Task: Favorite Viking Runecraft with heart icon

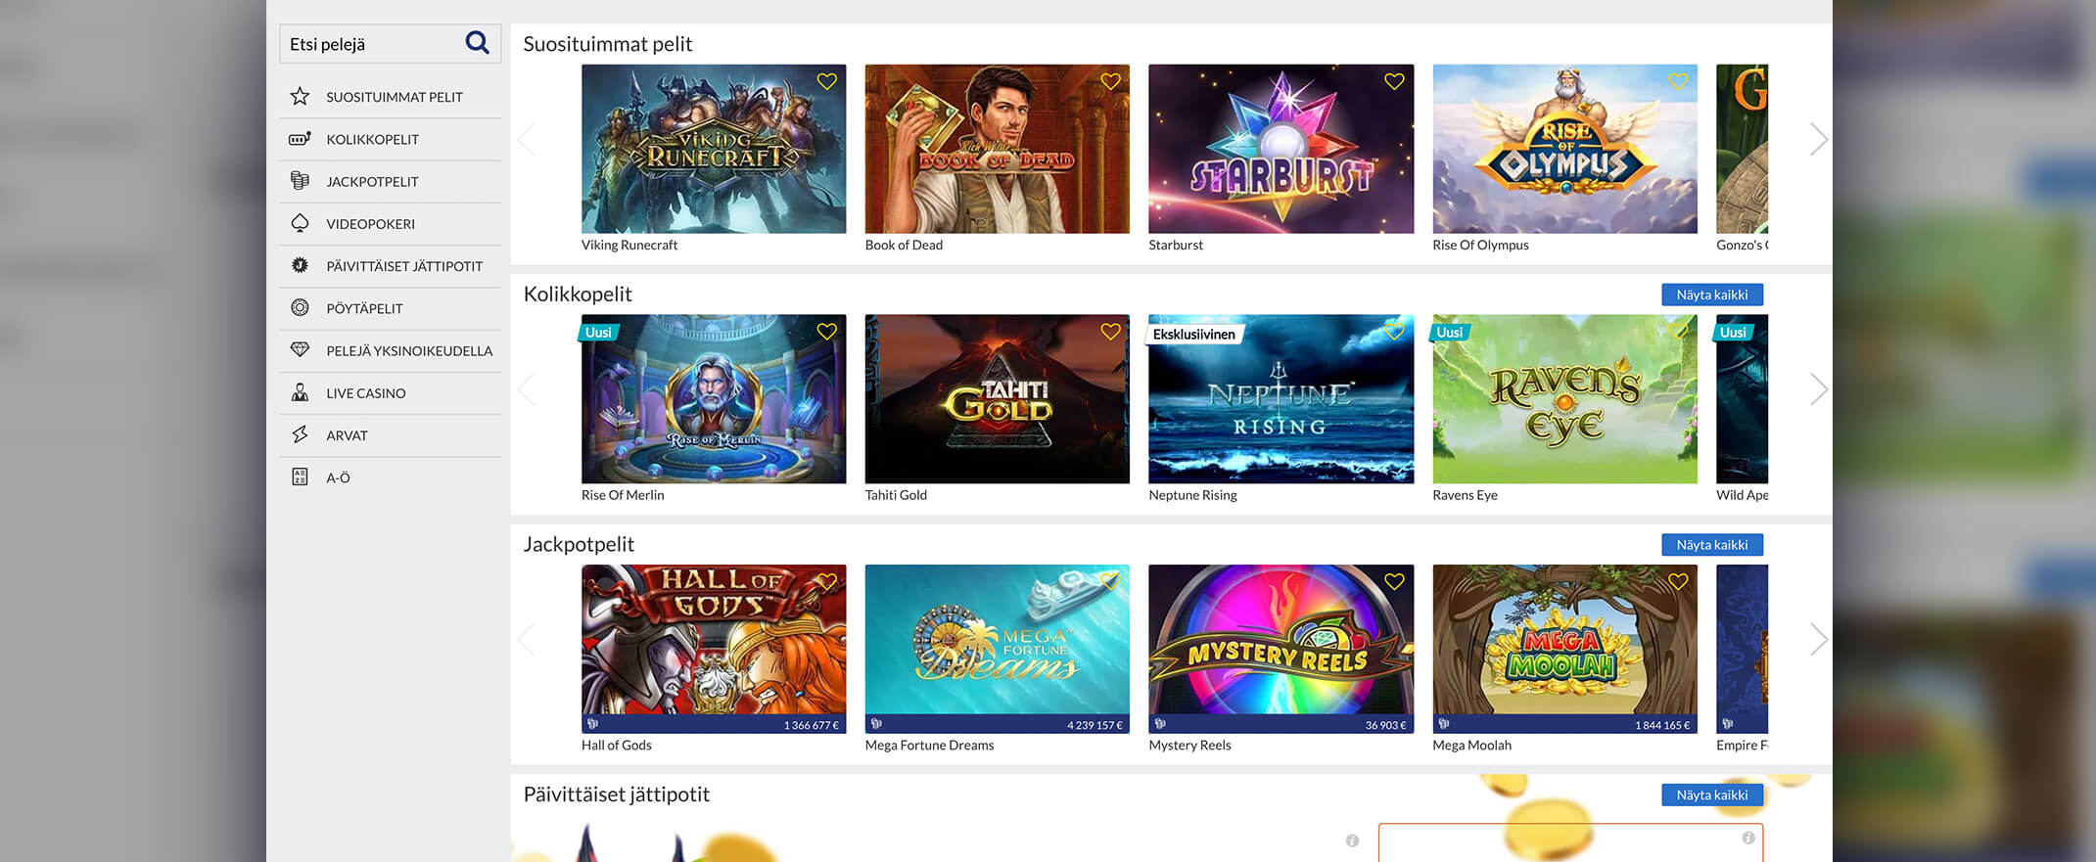Action: coord(827,81)
